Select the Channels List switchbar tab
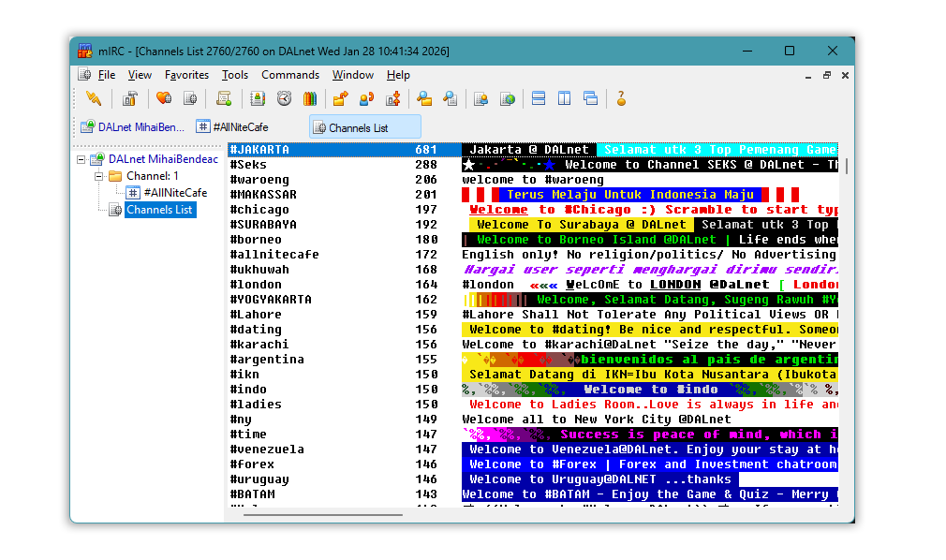Screen dimensions: 946x560 365,127
